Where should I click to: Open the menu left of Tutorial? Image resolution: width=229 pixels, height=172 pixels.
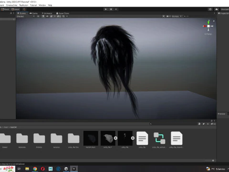[x=24, y=5]
